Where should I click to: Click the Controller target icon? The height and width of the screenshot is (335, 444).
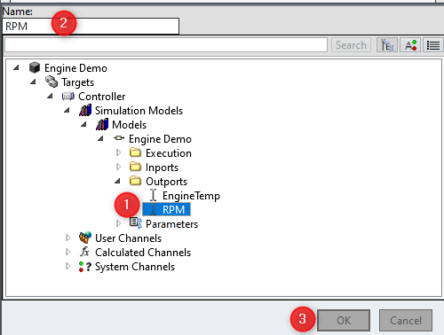(68, 96)
